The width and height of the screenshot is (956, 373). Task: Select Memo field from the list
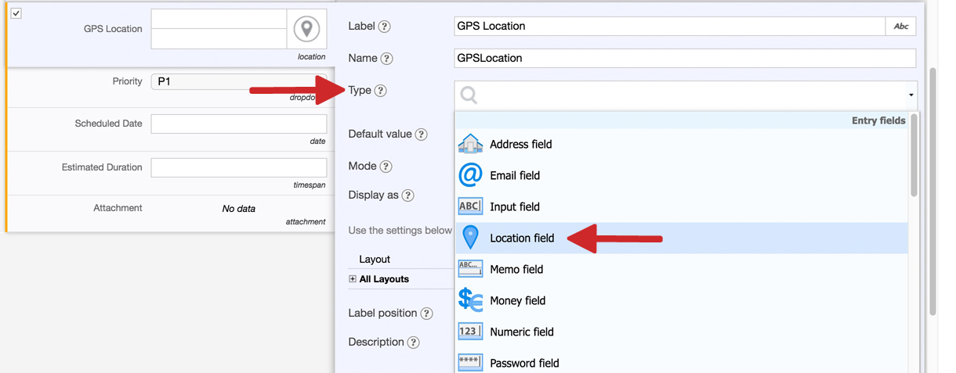pos(516,269)
